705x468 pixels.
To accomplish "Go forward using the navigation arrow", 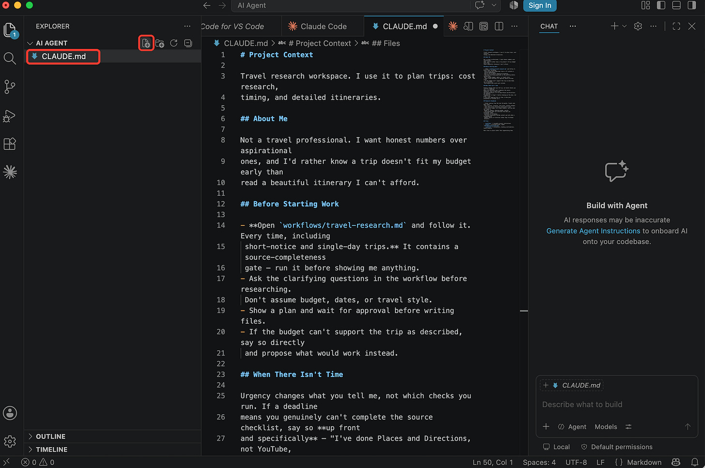I will [222, 5].
